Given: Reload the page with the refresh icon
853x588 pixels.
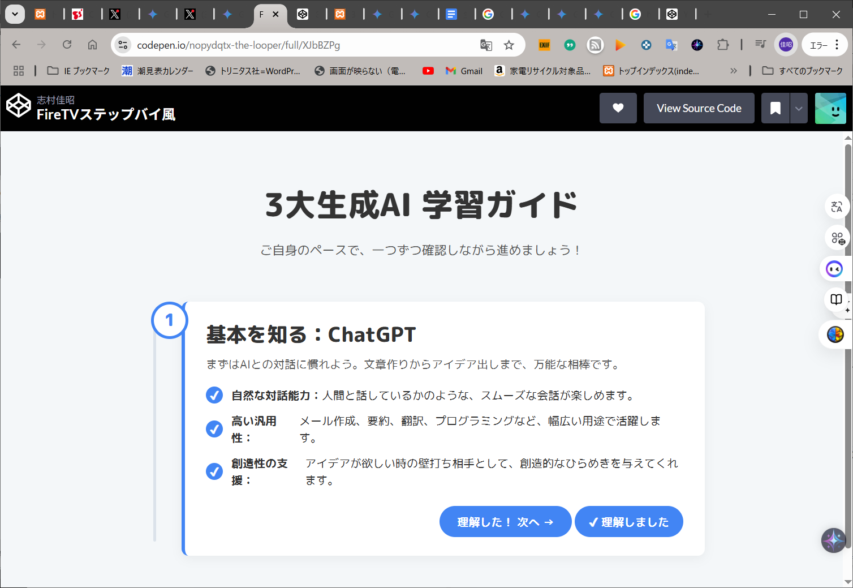Looking at the screenshot, I should click(67, 45).
